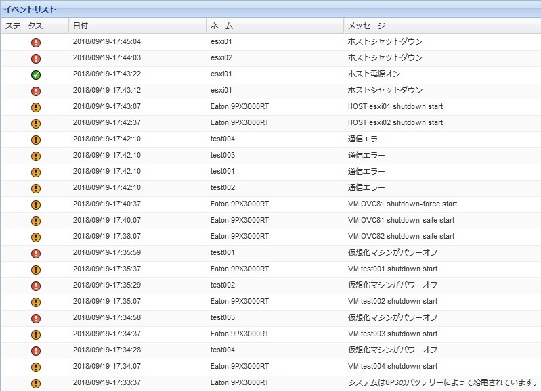Viewport: 541px width, 391px height.
Task: Sort events by メッセージ column header
Action: 366,26
